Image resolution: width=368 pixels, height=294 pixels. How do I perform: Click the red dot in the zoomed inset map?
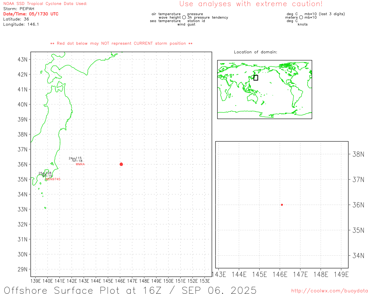click(x=282, y=205)
